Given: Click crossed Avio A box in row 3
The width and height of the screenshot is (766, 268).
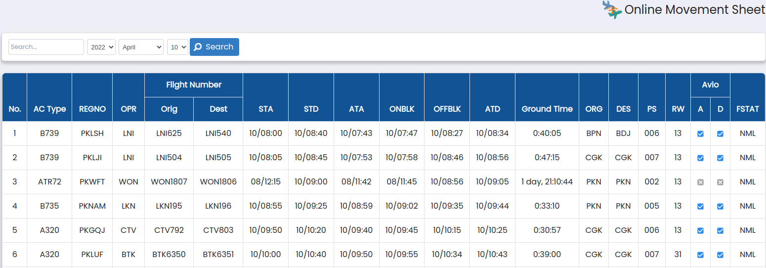Looking at the screenshot, I should pos(700,182).
